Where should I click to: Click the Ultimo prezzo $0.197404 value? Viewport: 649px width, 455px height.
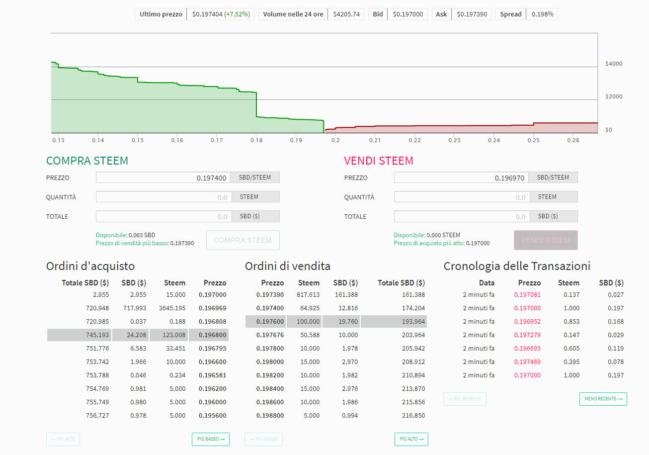pos(221,14)
